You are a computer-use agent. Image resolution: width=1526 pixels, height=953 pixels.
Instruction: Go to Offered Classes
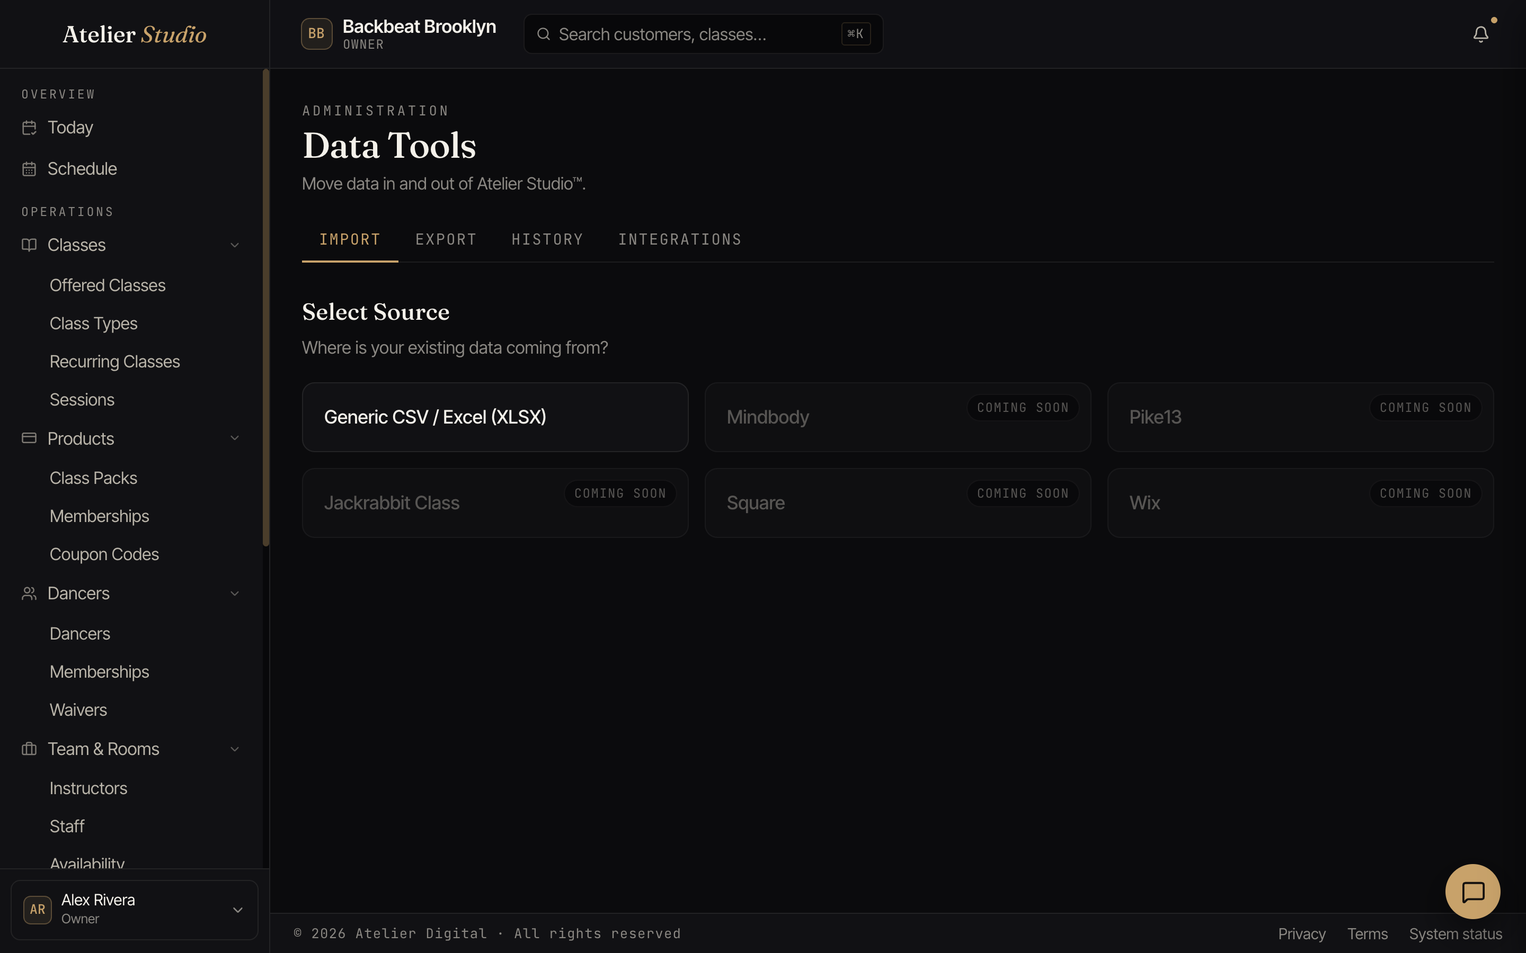pyautogui.click(x=107, y=285)
